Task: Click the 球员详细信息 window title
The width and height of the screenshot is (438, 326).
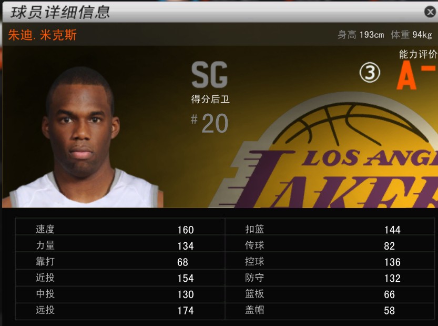Action: click(x=60, y=13)
